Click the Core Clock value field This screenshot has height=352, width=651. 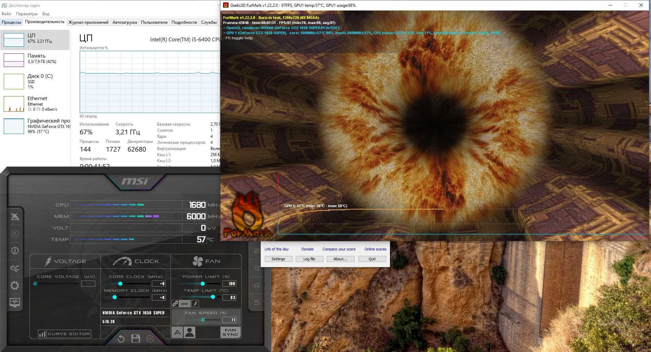point(159,284)
